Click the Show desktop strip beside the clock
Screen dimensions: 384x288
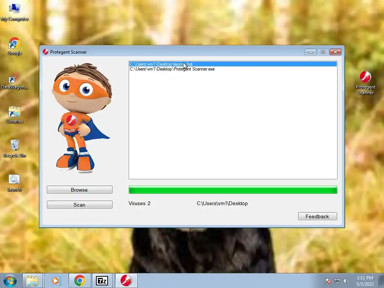381,280
